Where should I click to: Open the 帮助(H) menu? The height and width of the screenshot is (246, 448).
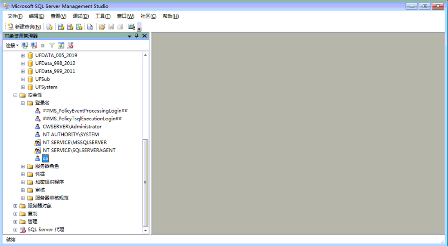click(x=171, y=16)
